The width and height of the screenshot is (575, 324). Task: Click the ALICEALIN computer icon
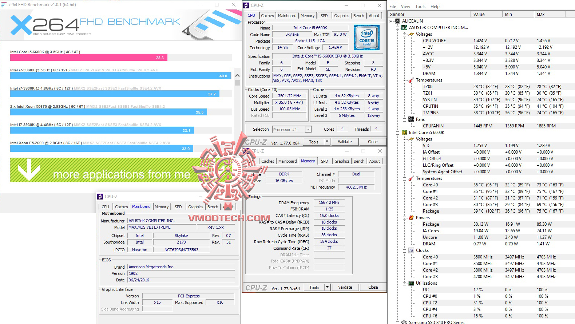coord(397,21)
